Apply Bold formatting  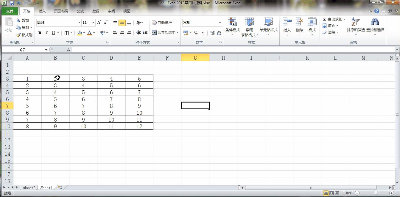click(40, 33)
